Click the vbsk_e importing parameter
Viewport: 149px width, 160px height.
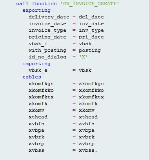coord(38,70)
